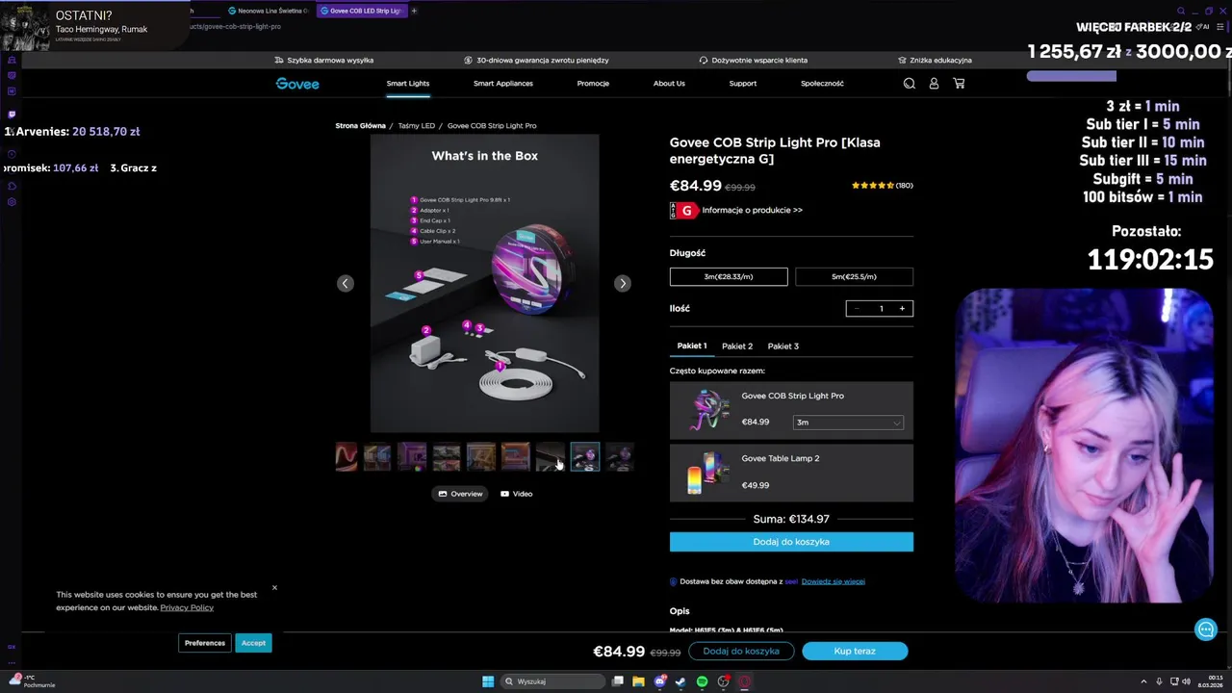Open OBS Studio from the taskbar

pos(723,681)
